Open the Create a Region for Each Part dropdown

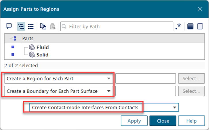tap(59, 78)
